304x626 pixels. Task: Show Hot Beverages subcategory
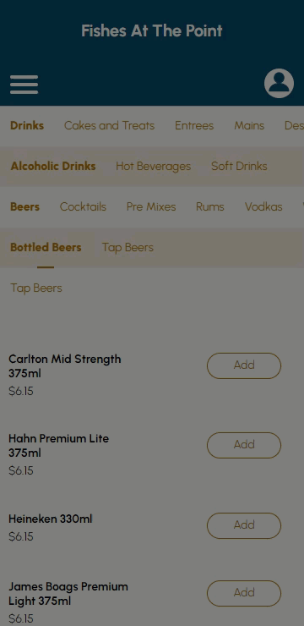tap(154, 166)
